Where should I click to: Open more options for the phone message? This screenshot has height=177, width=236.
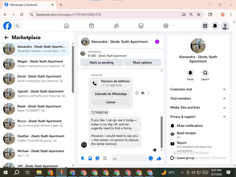coord(148,93)
